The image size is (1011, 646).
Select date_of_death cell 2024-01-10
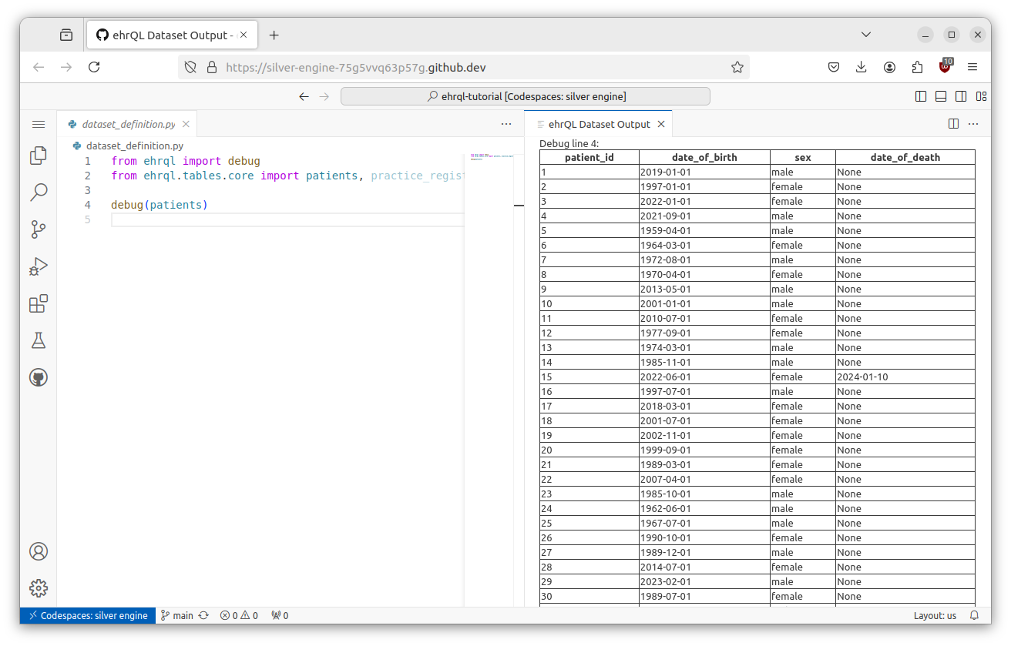(905, 377)
